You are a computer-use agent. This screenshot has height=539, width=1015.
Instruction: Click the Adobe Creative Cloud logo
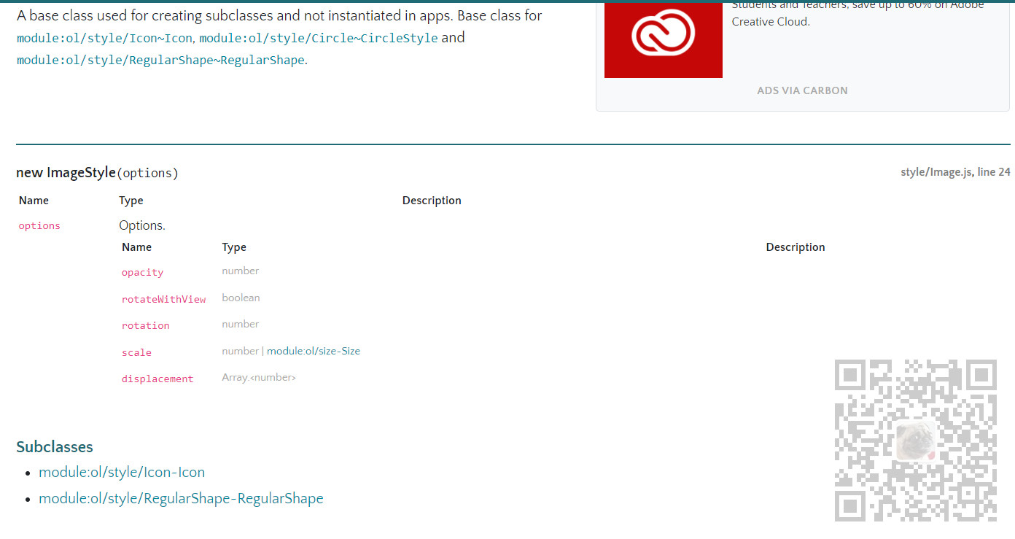tap(663, 39)
